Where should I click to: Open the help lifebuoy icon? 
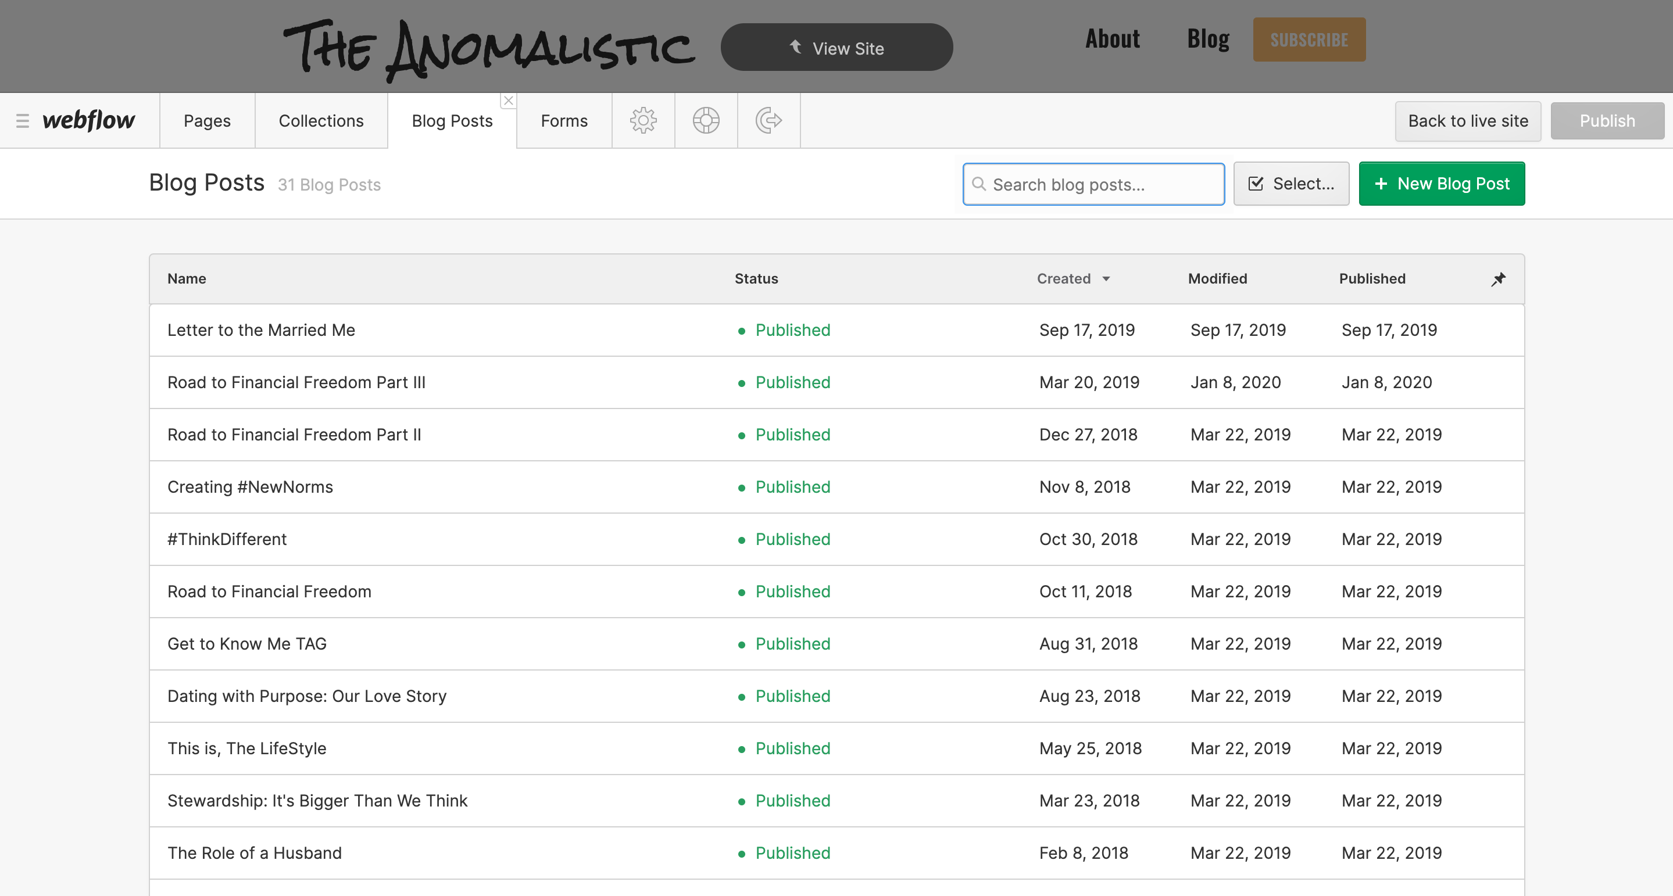tap(706, 121)
